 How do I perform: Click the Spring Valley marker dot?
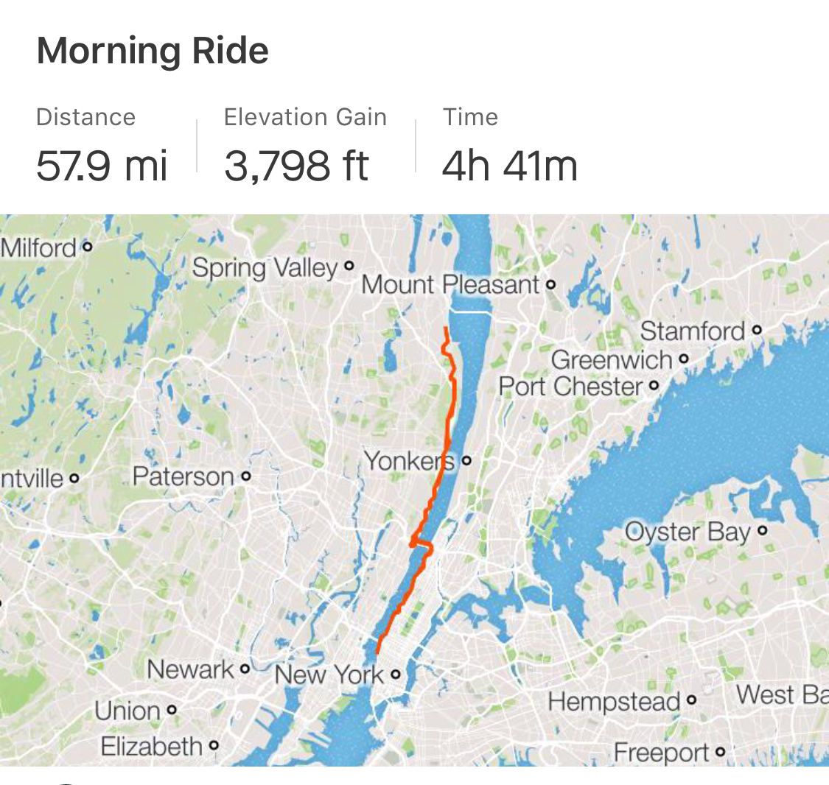(349, 266)
